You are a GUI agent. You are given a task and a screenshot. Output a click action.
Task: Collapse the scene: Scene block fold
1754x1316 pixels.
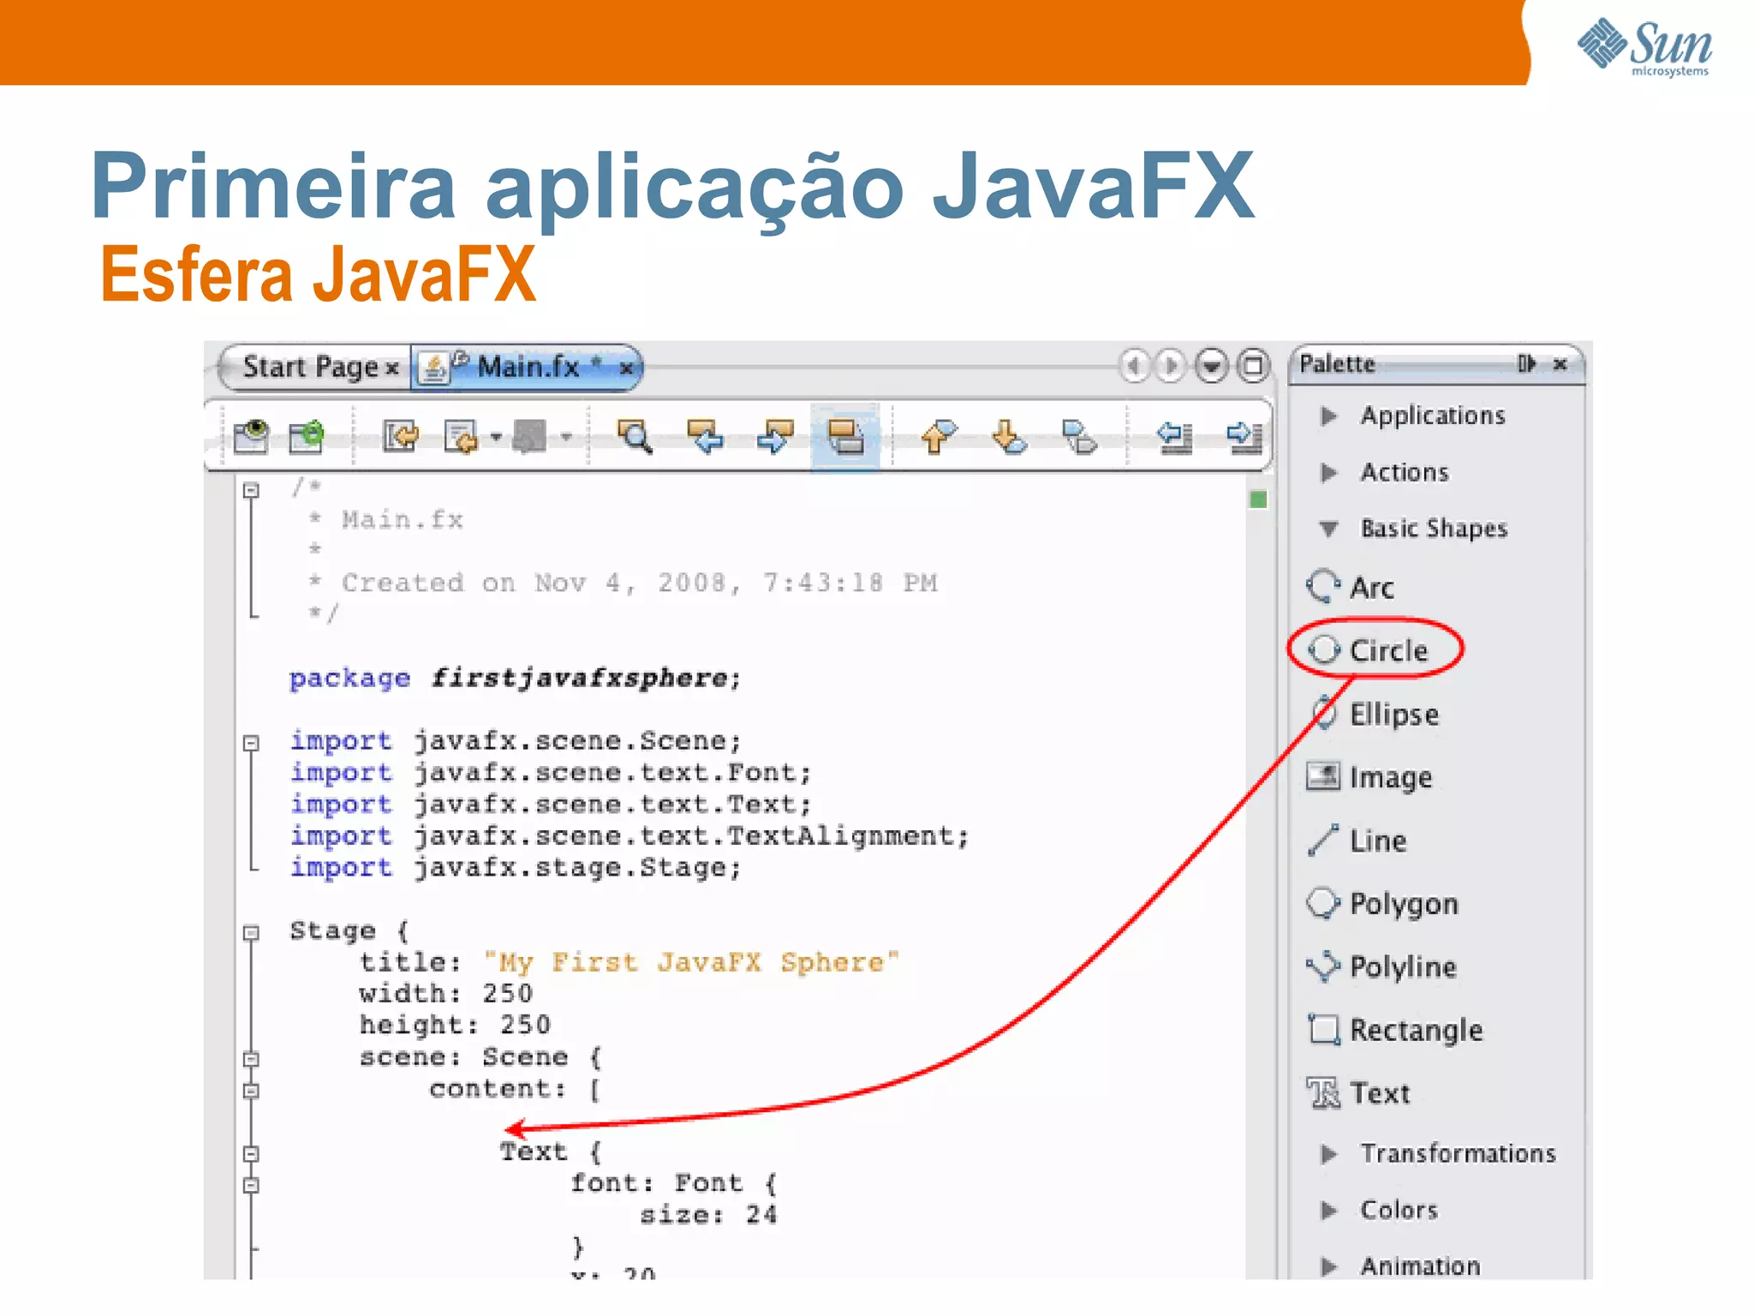click(x=251, y=1059)
